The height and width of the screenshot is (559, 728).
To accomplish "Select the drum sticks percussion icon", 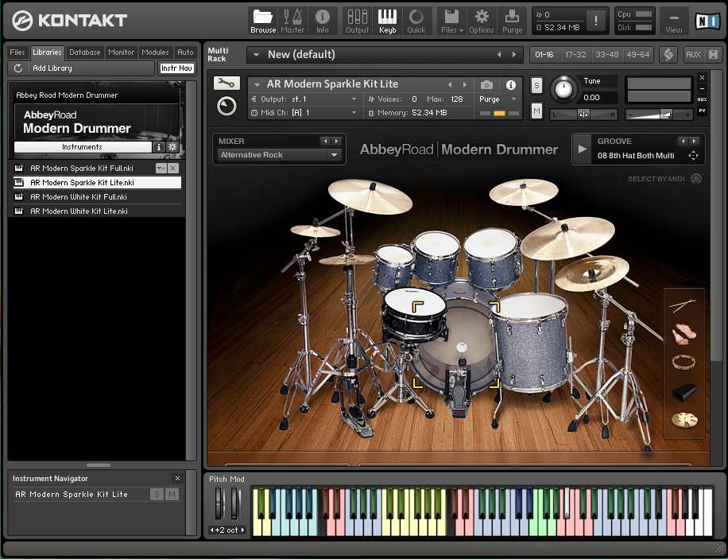I will tap(683, 305).
